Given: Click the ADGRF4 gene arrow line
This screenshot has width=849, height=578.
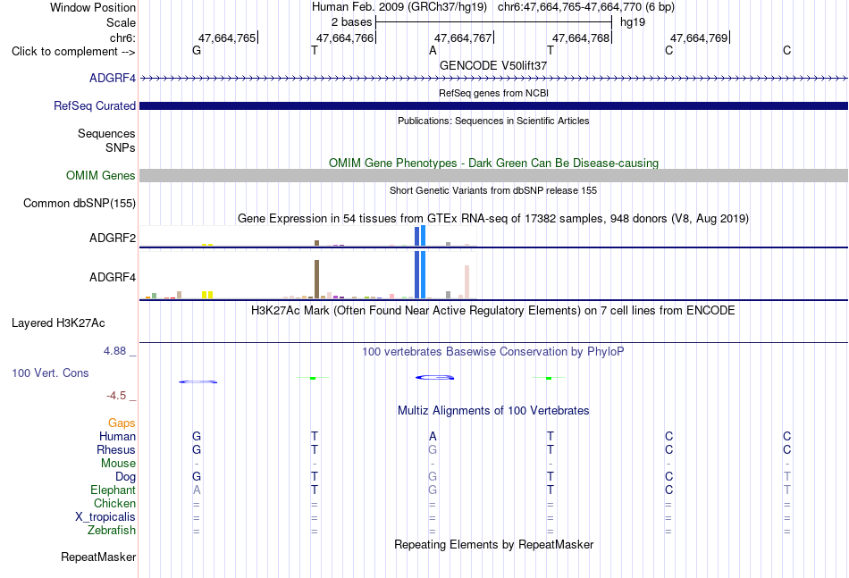Looking at the screenshot, I should coord(494,78).
